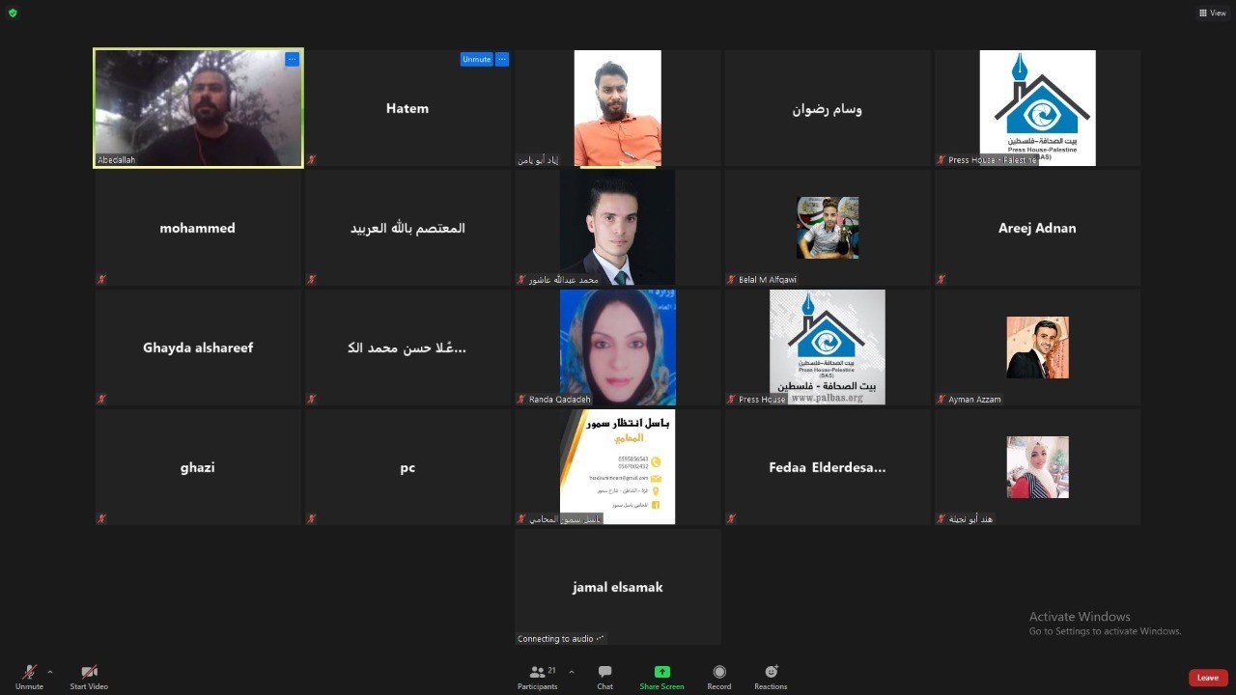The height and width of the screenshot is (695, 1236).
Task: Click the Unmute microphone icon in toolbar
Action: click(x=29, y=672)
